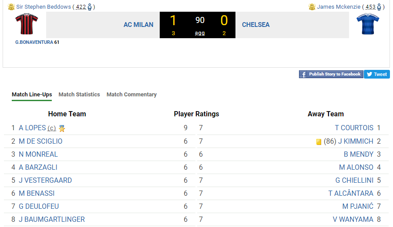Open the AC MILAN team link
Image resolution: width=393 pixels, height=227 pixels.
point(138,25)
